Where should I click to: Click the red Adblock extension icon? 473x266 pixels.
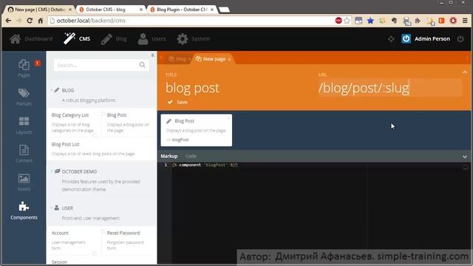(338, 21)
